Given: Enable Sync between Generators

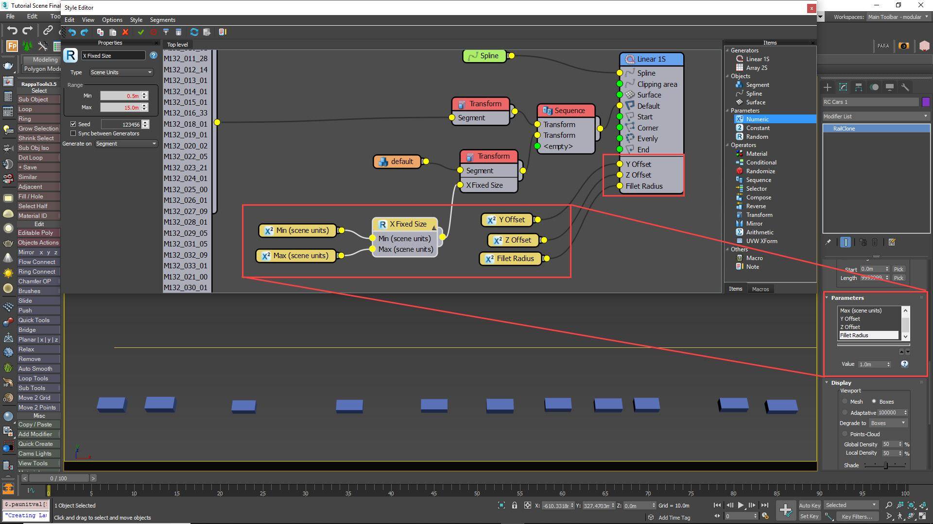Looking at the screenshot, I should (x=73, y=133).
